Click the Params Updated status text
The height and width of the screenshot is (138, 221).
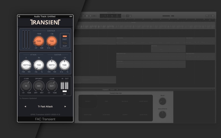click(x=28, y=99)
